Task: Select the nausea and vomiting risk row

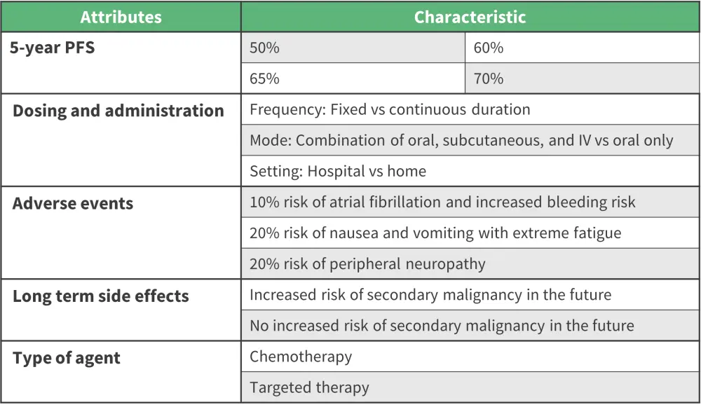Action: pyautogui.click(x=435, y=233)
